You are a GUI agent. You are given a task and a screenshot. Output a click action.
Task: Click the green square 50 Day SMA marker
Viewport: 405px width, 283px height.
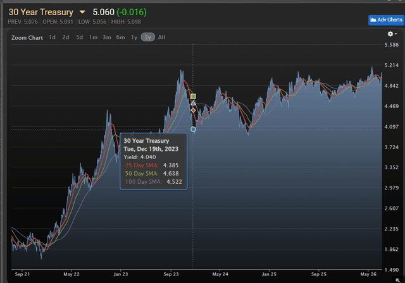click(193, 97)
